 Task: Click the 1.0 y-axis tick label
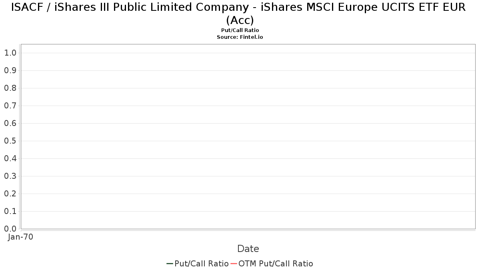tap(10, 53)
